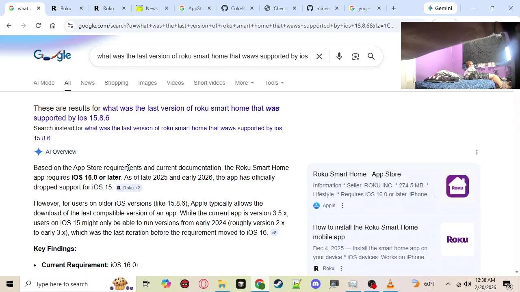
Task: Reload the current page
Action: coord(38,26)
